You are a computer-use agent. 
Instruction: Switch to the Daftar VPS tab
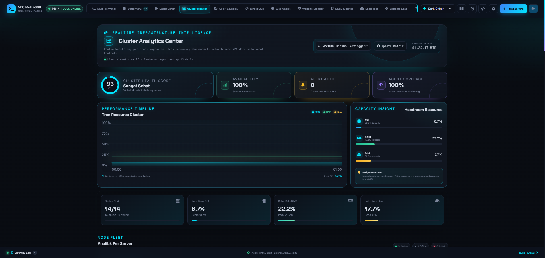coord(135,9)
